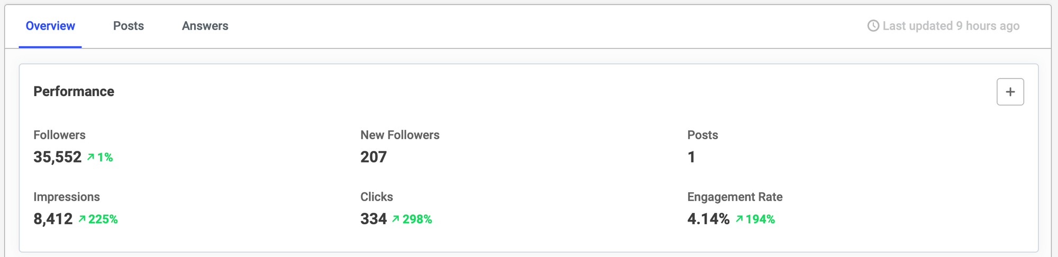Click the Engagement Rate value 4.14%
Image resolution: width=1058 pixels, height=257 pixels.
click(x=708, y=218)
